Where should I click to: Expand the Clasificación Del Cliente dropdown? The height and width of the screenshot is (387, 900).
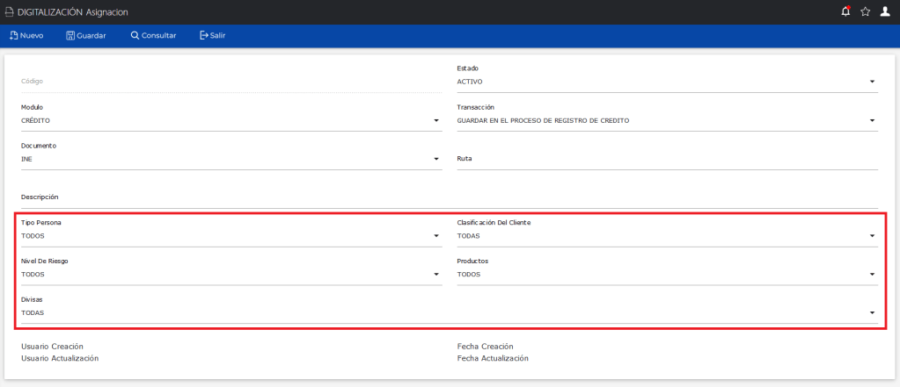click(666, 236)
